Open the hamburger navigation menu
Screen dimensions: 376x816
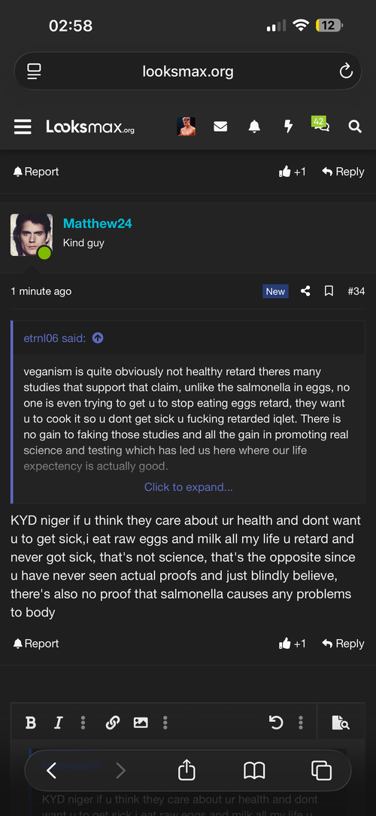tap(23, 126)
